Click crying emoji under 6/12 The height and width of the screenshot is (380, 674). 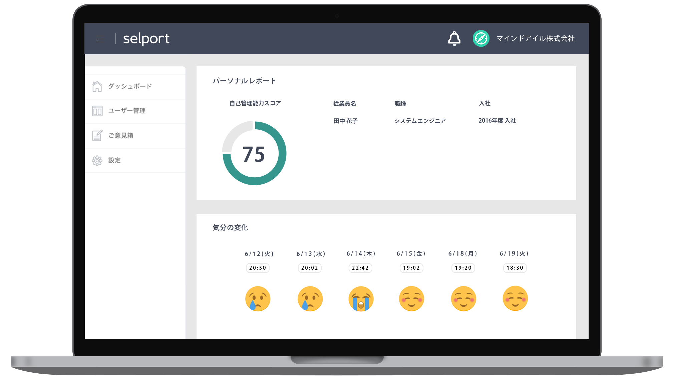coord(258,299)
